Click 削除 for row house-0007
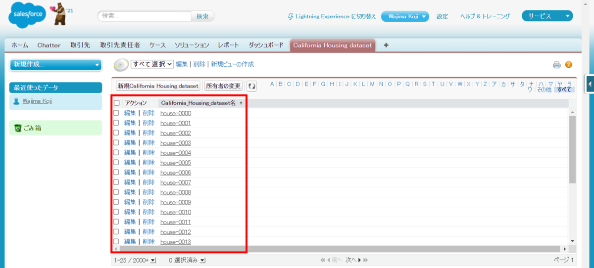The width and height of the screenshot is (594, 268). coord(148,182)
